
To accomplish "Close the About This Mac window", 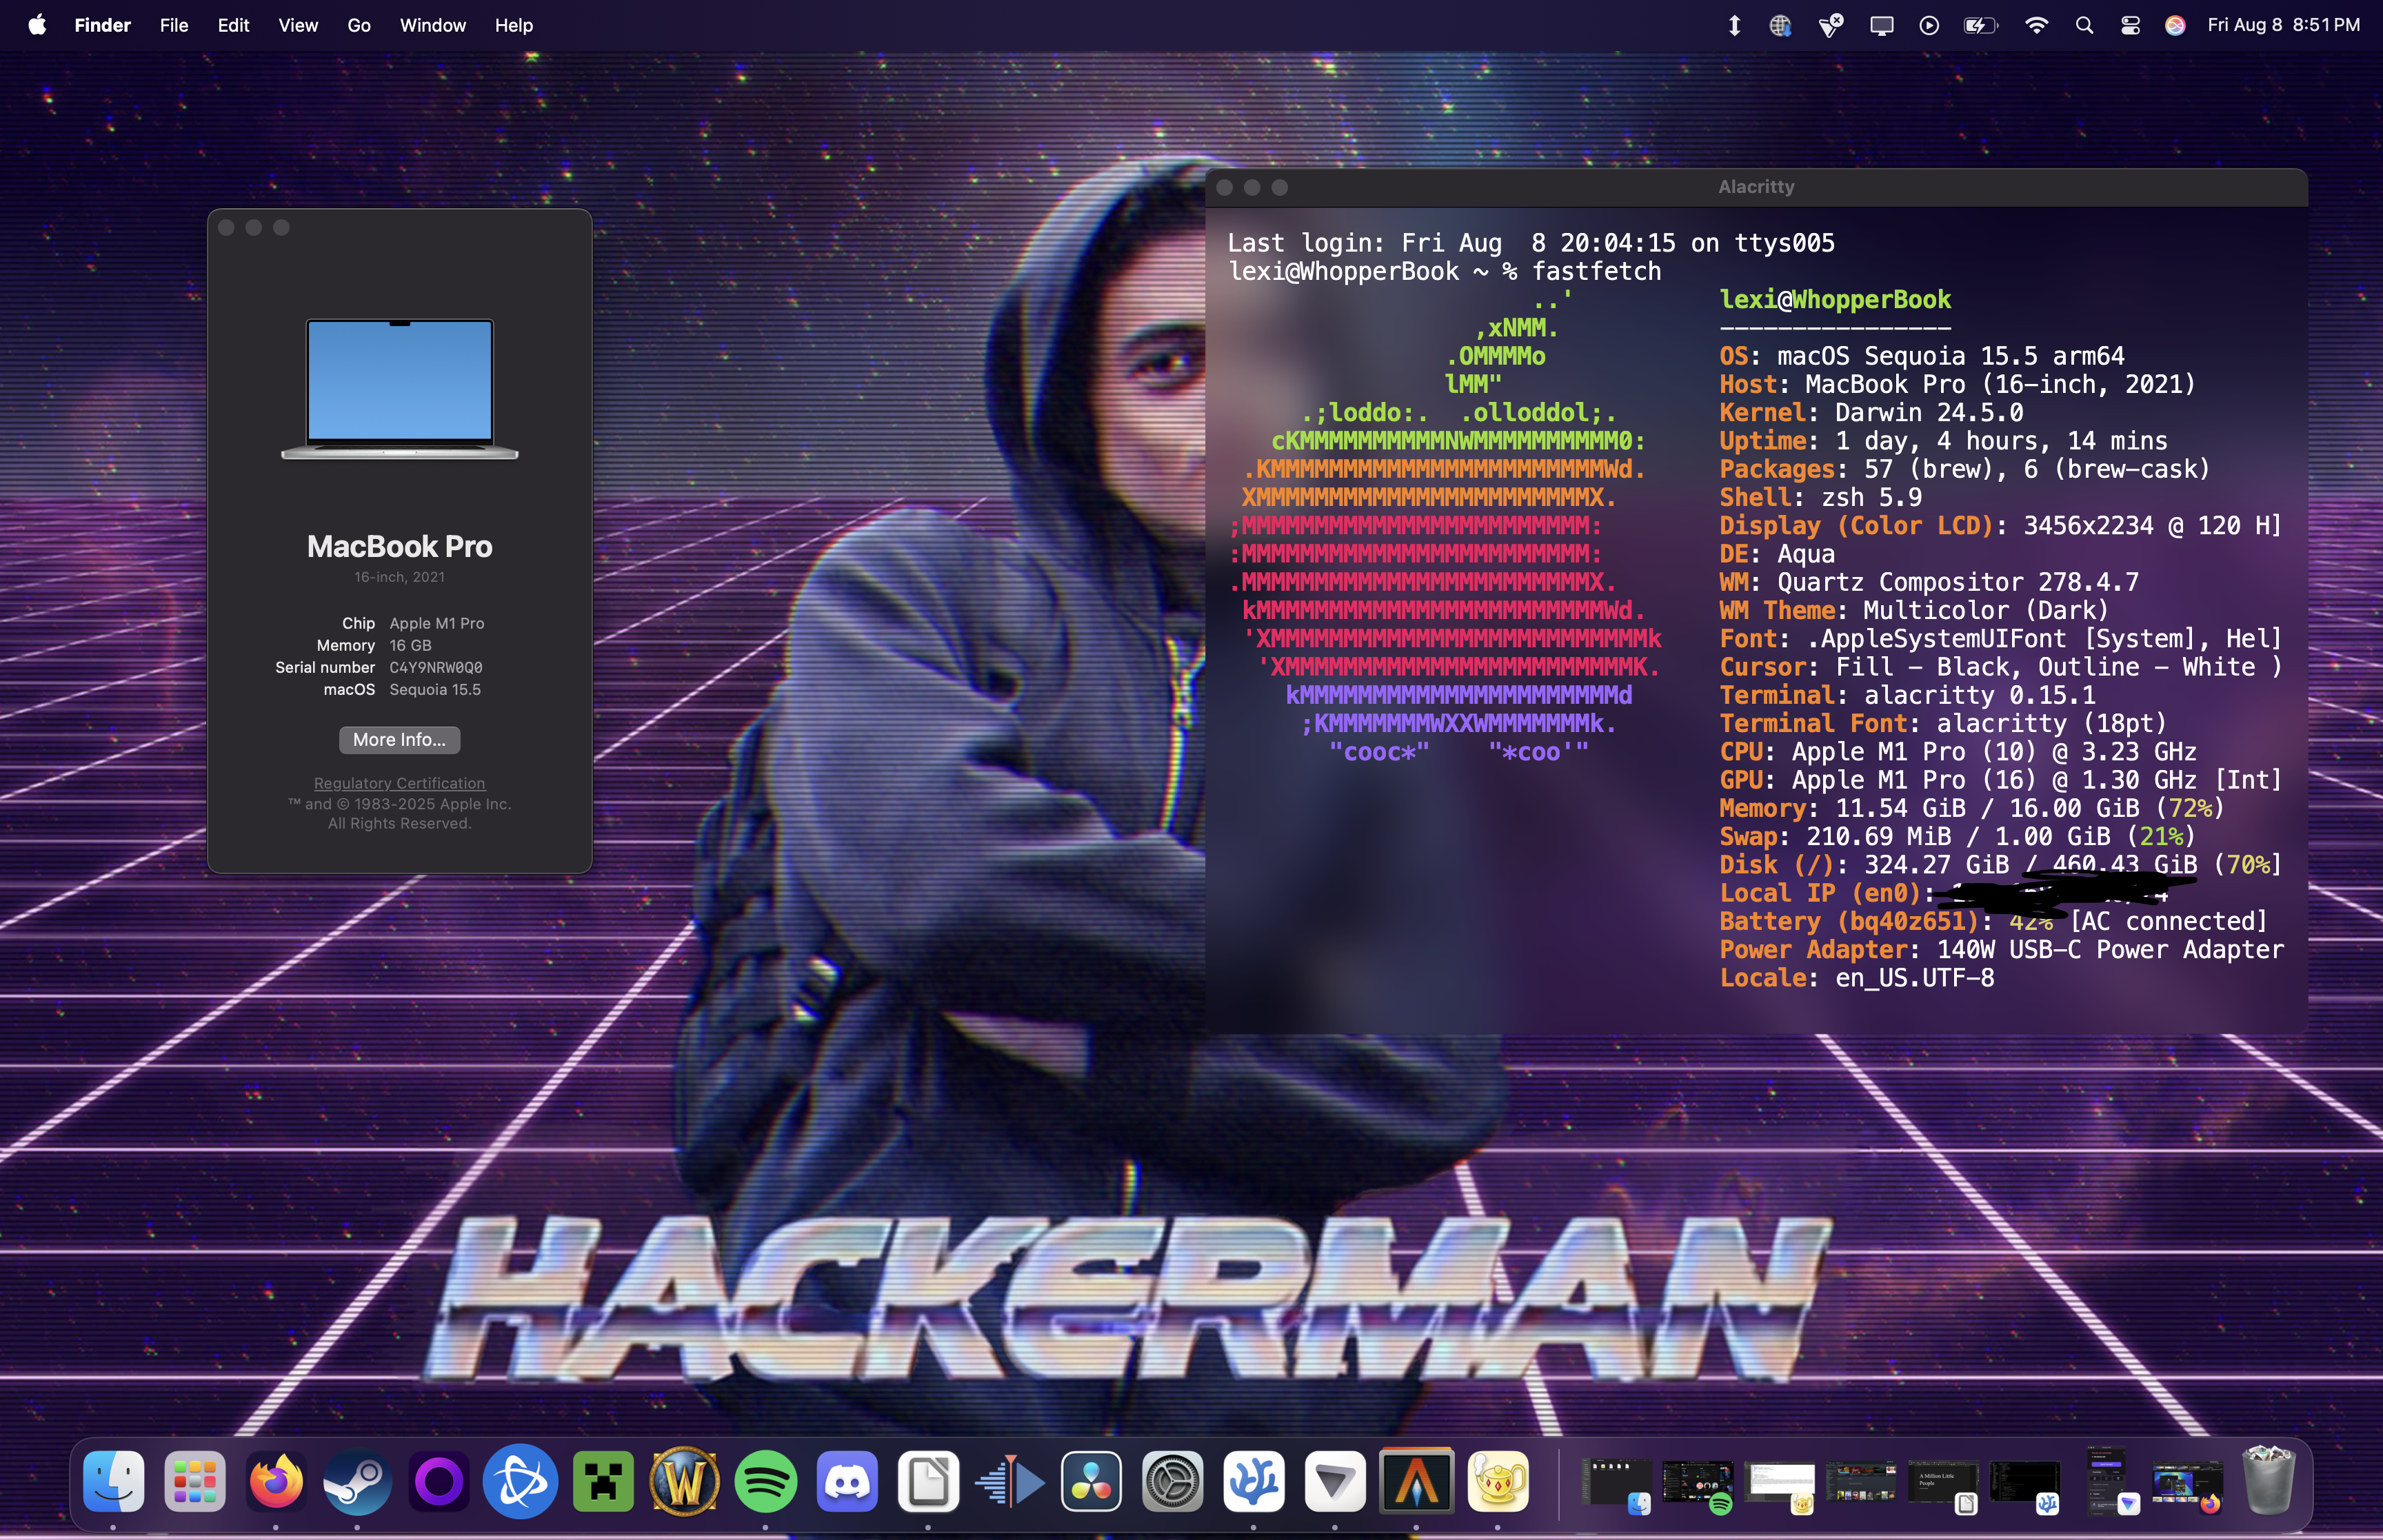I will point(226,228).
